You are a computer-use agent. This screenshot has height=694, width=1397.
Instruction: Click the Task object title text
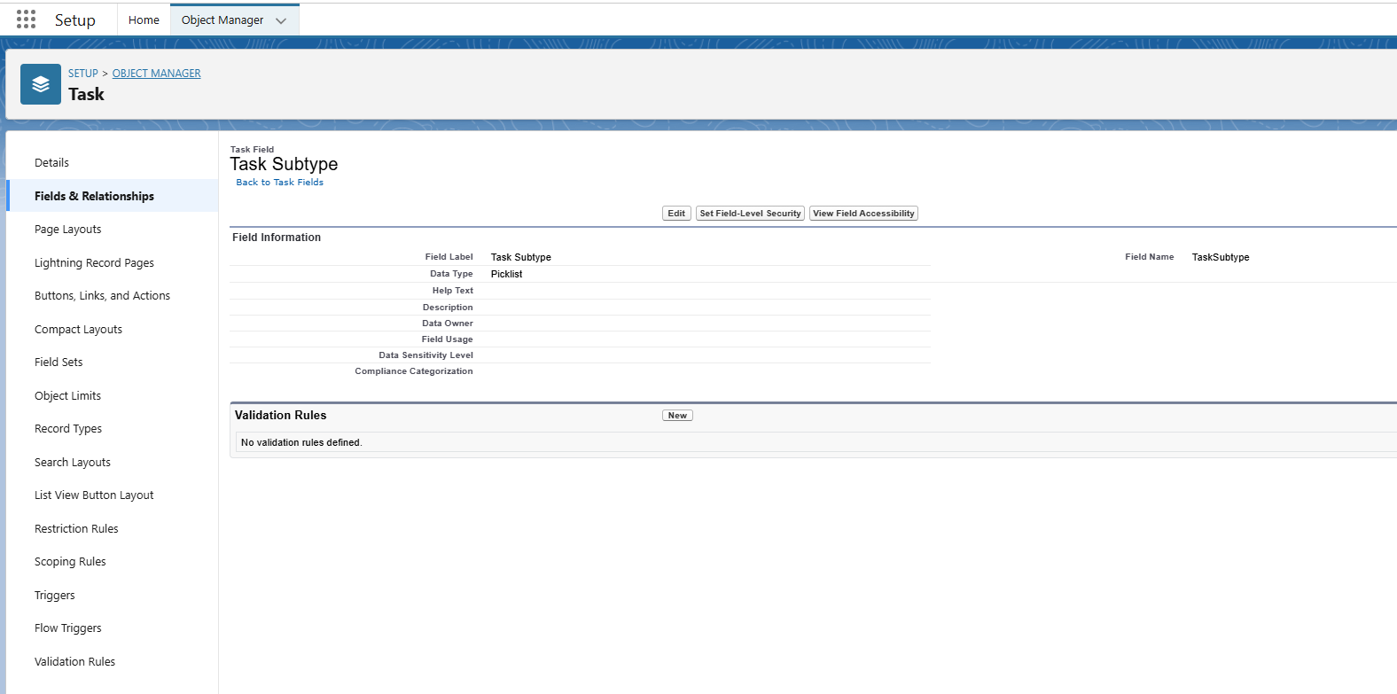pyautogui.click(x=86, y=94)
